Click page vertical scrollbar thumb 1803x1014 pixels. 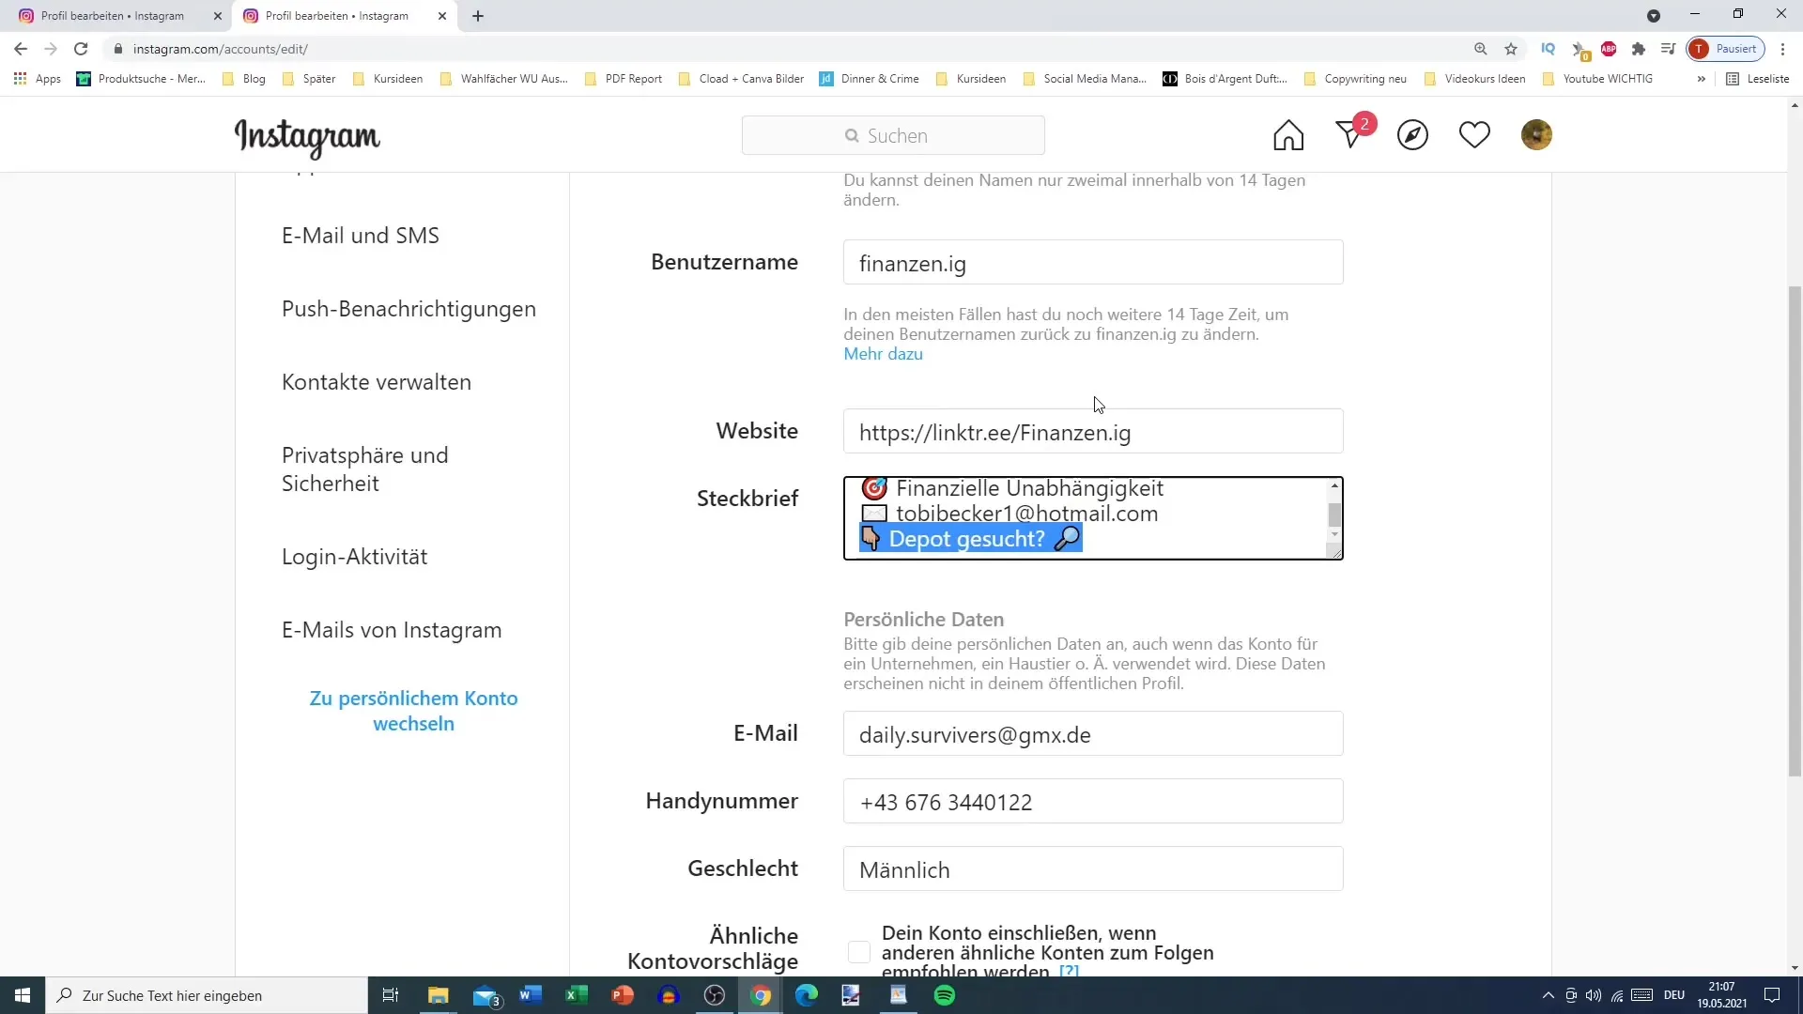tap(1795, 530)
